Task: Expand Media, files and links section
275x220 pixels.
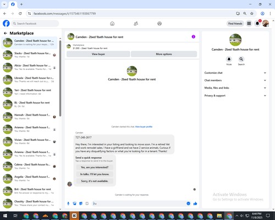Action: tap(235, 88)
